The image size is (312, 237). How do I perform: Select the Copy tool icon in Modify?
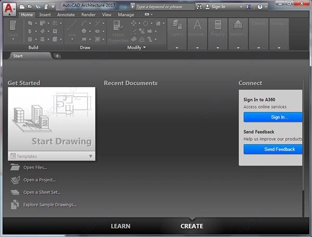[141, 31]
